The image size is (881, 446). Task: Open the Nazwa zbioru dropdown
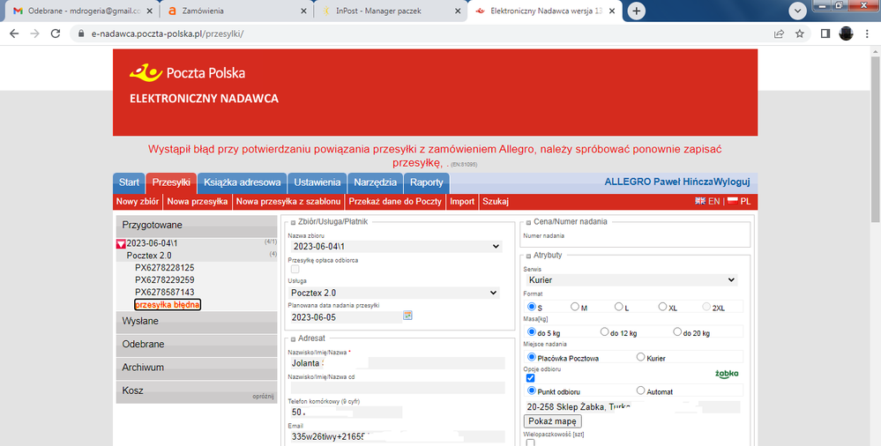pos(396,247)
